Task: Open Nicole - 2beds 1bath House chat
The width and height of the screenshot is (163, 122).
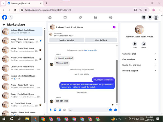Action: pyautogui.click(x=22, y=50)
